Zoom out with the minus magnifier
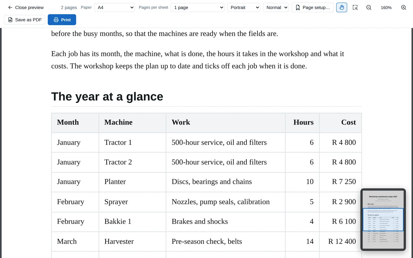This screenshot has height=258, width=413. (369, 7)
